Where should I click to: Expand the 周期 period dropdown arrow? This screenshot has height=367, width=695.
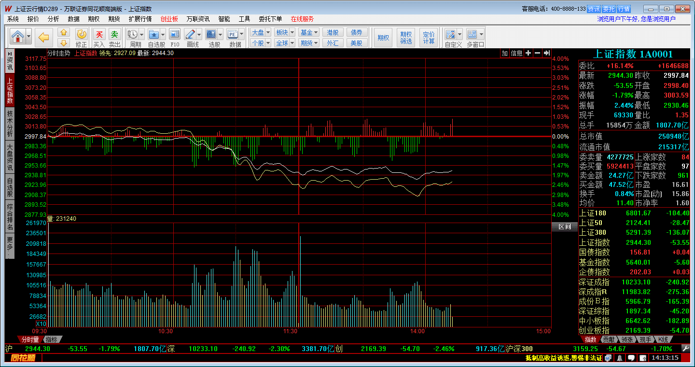(x=141, y=35)
